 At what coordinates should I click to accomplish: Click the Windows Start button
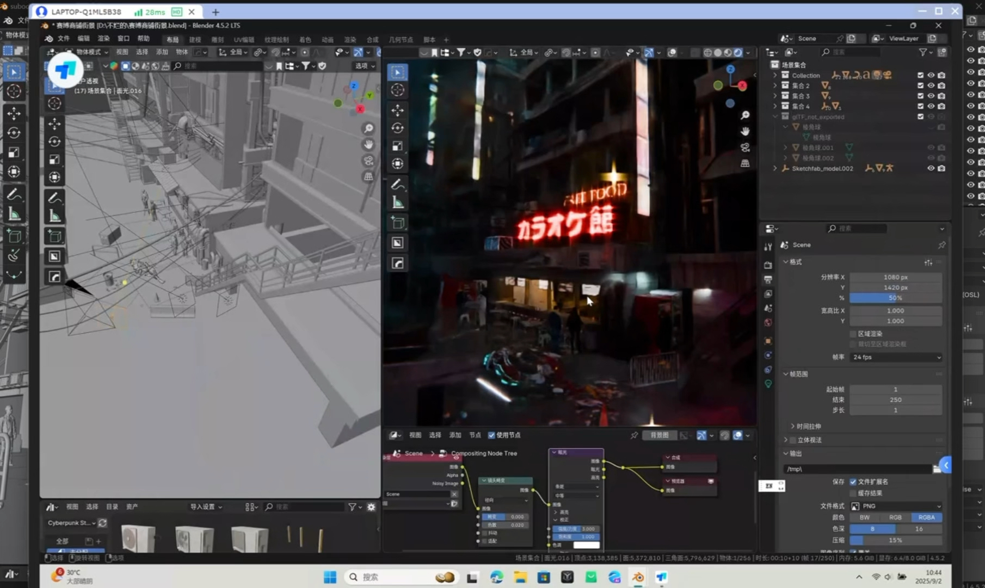pos(330,577)
